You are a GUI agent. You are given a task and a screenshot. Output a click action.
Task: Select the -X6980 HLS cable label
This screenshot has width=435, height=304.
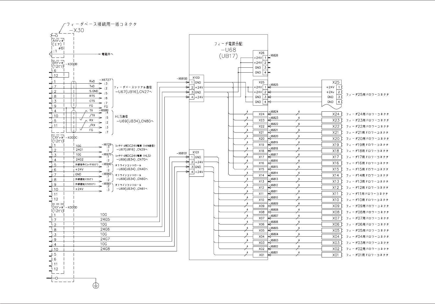104,110
